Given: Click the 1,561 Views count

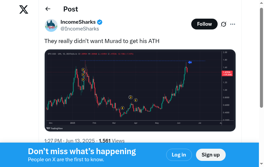Looking at the screenshot, I should [x=112, y=141].
